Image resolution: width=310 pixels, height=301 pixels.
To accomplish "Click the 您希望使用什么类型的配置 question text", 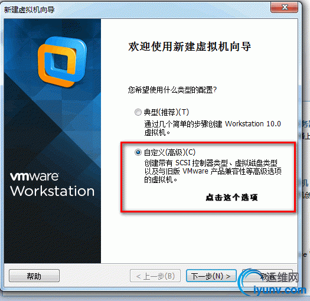I will 172,90.
